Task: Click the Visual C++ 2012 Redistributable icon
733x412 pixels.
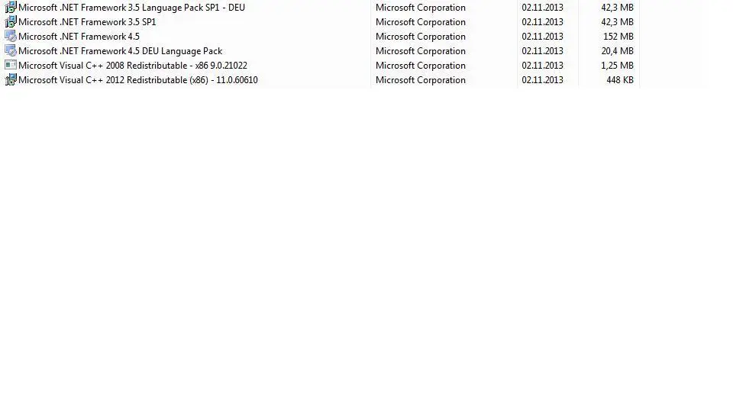Action: click(10, 80)
